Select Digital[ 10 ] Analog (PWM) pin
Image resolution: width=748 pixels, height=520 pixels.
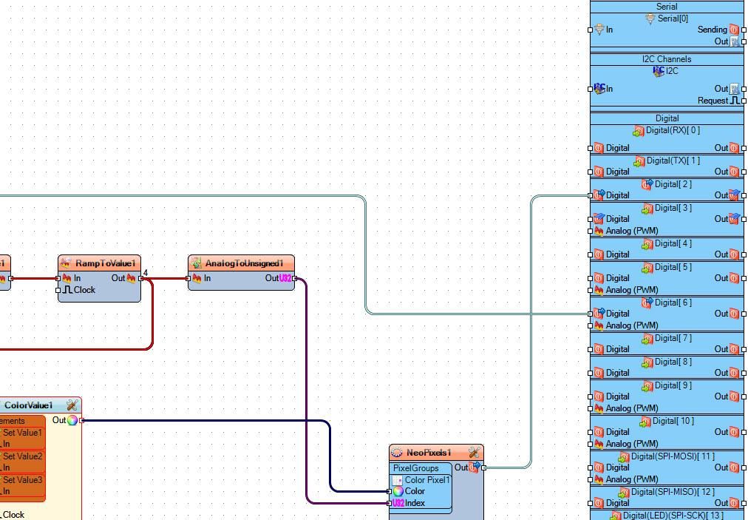590,444
